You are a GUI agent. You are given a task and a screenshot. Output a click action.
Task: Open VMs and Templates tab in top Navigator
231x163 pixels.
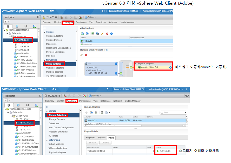tap(17, 26)
